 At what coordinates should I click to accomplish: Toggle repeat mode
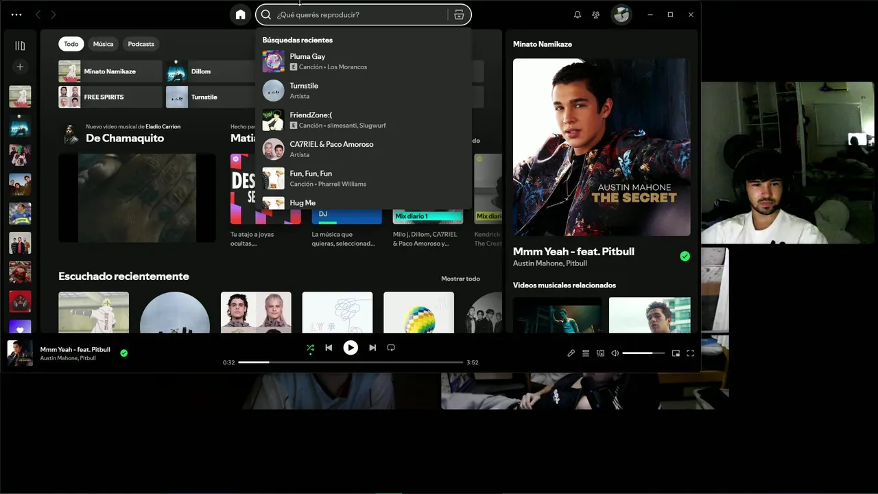click(x=391, y=348)
